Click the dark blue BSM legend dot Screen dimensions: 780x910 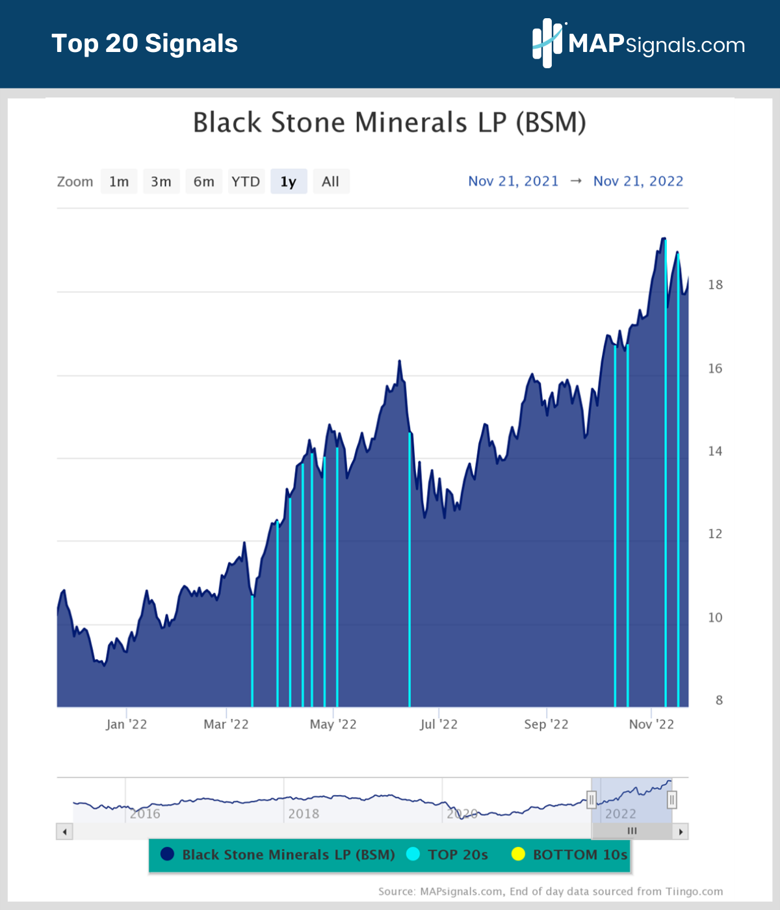point(168,854)
